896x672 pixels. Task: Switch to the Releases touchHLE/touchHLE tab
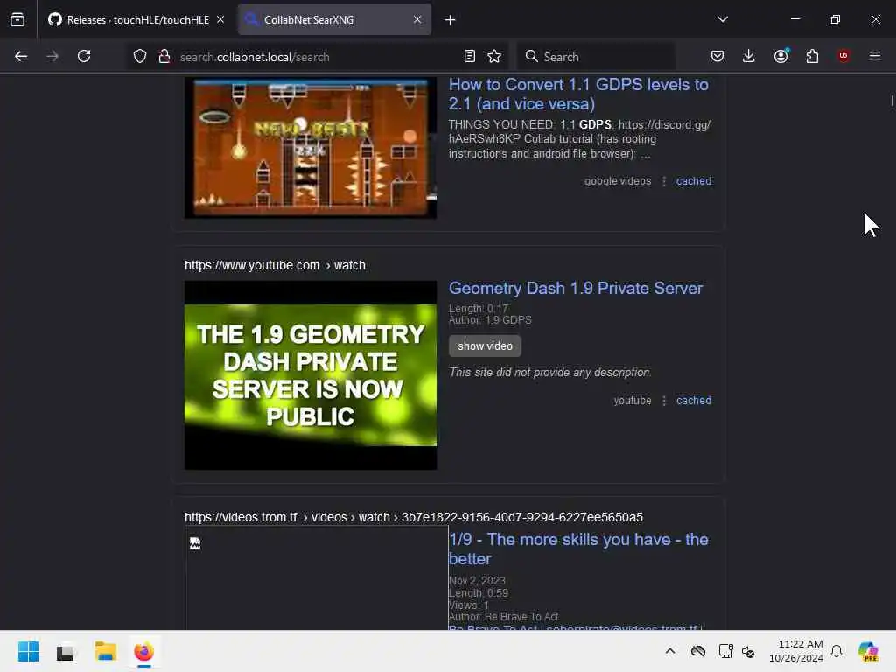136,20
